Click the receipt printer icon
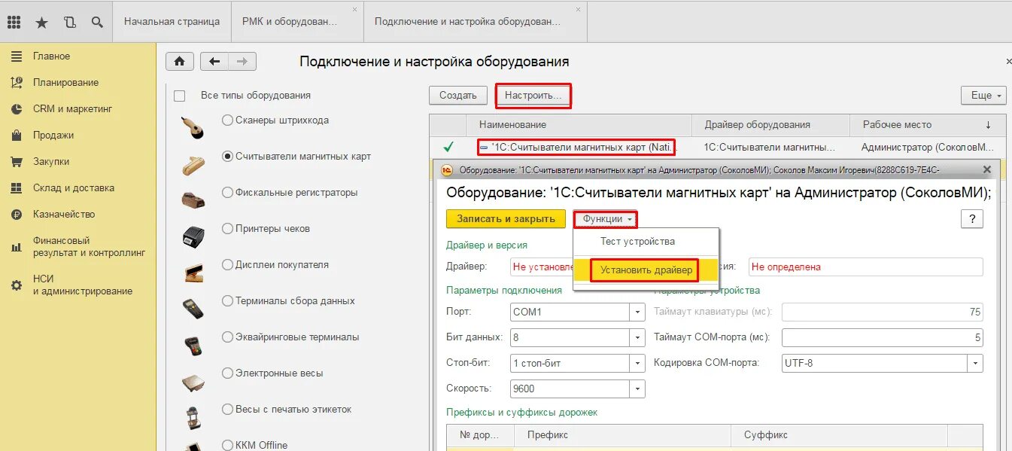 click(194, 236)
